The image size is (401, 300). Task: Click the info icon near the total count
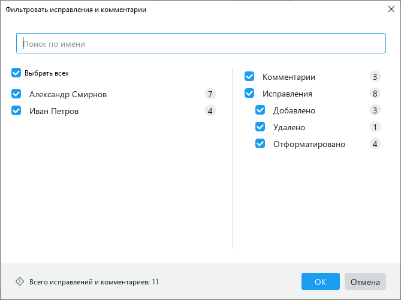click(19, 281)
